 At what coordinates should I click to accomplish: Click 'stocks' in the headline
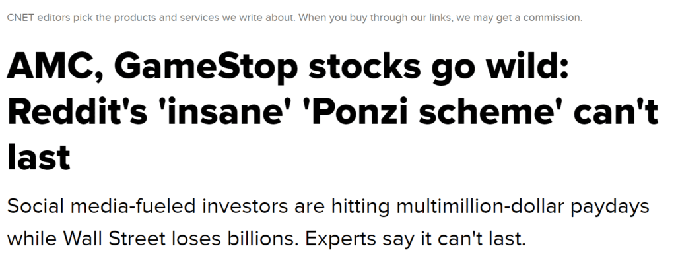[364, 66]
